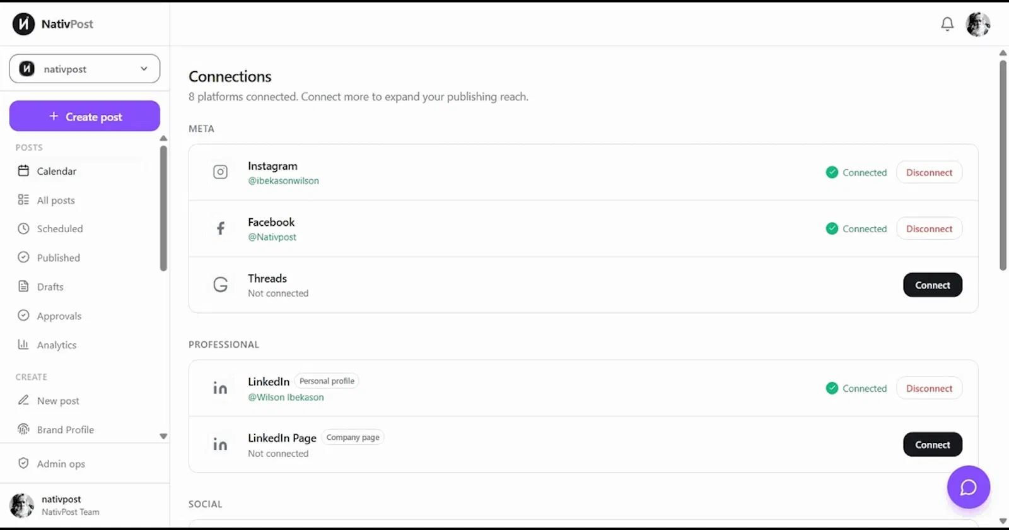Click the LinkedIn personal profile icon

tap(220, 387)
